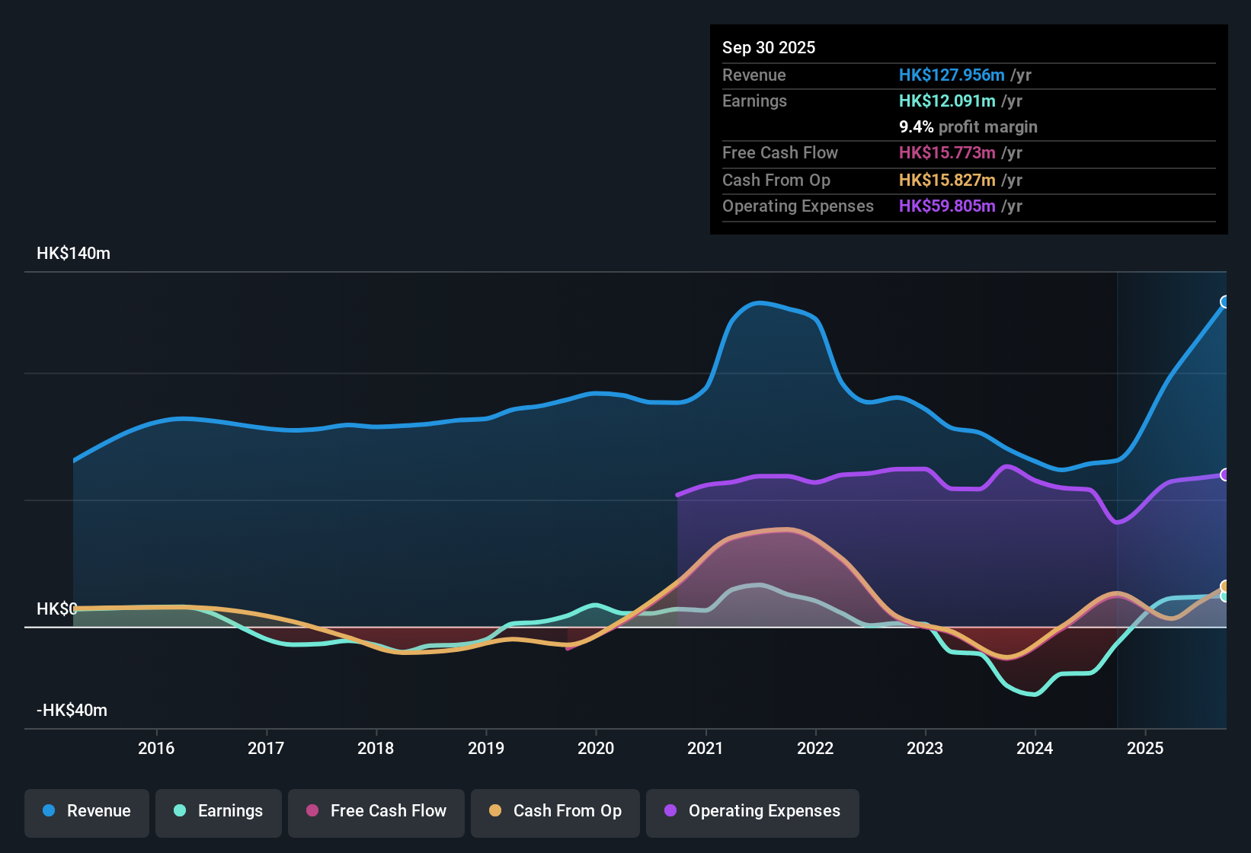Select the Cash From Op endpoint marker
Image resolution: width=1251 pixels, height=853 pixels.
pyautogui.click(x=1225, y=586)
